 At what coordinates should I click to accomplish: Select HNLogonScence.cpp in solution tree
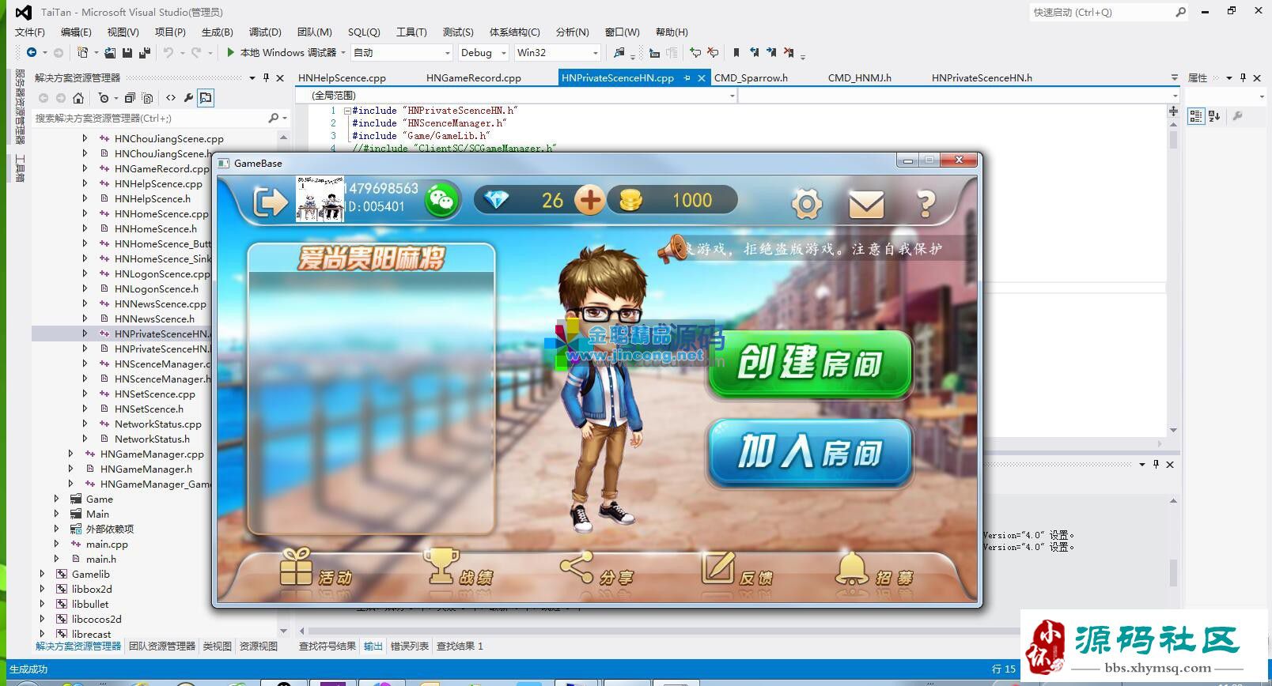(162, 273)
